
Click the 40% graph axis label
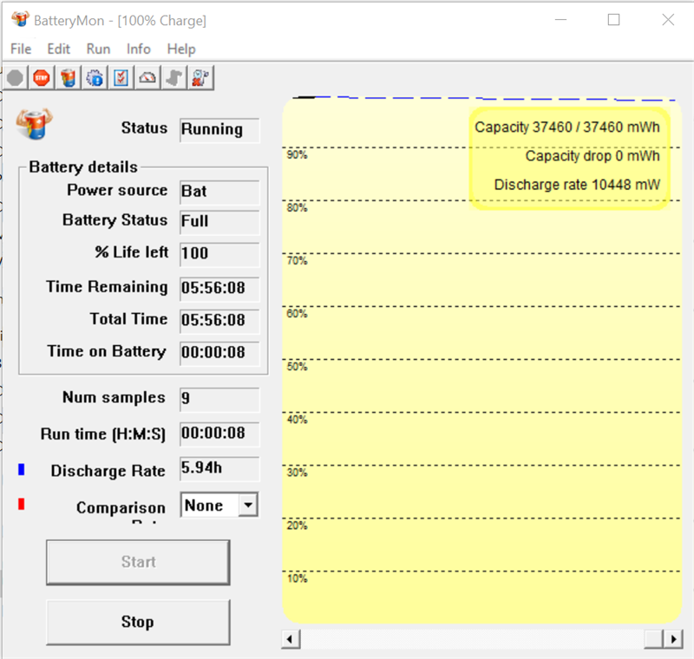[x=297, y=420]
